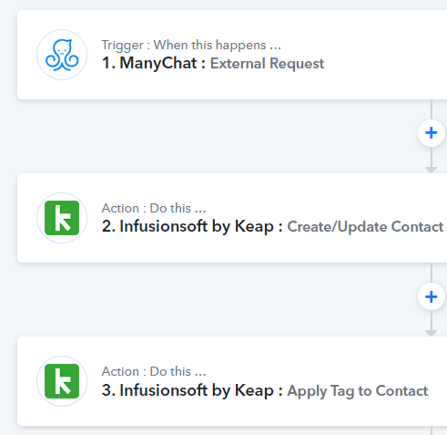
Task: Expand the Apply Tag to Contact step card
Action: (x=232, y=381)
